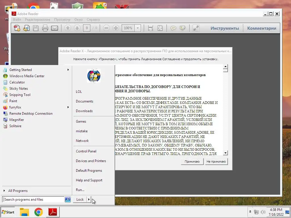This screenshot has width=291, height=218.
Task: Open the Редактирование menu
Action: (38, 20)
